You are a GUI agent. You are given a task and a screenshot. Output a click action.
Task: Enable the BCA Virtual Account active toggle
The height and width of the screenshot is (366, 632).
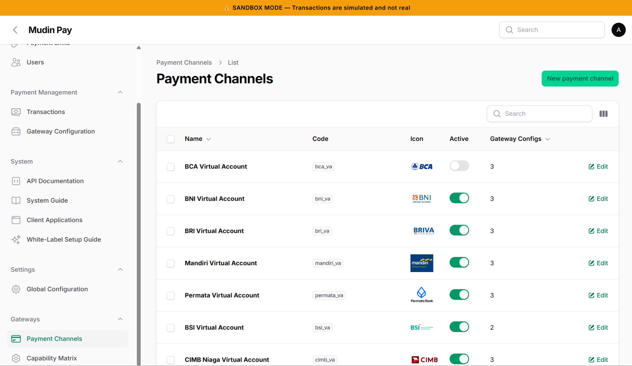click(459, 166)
